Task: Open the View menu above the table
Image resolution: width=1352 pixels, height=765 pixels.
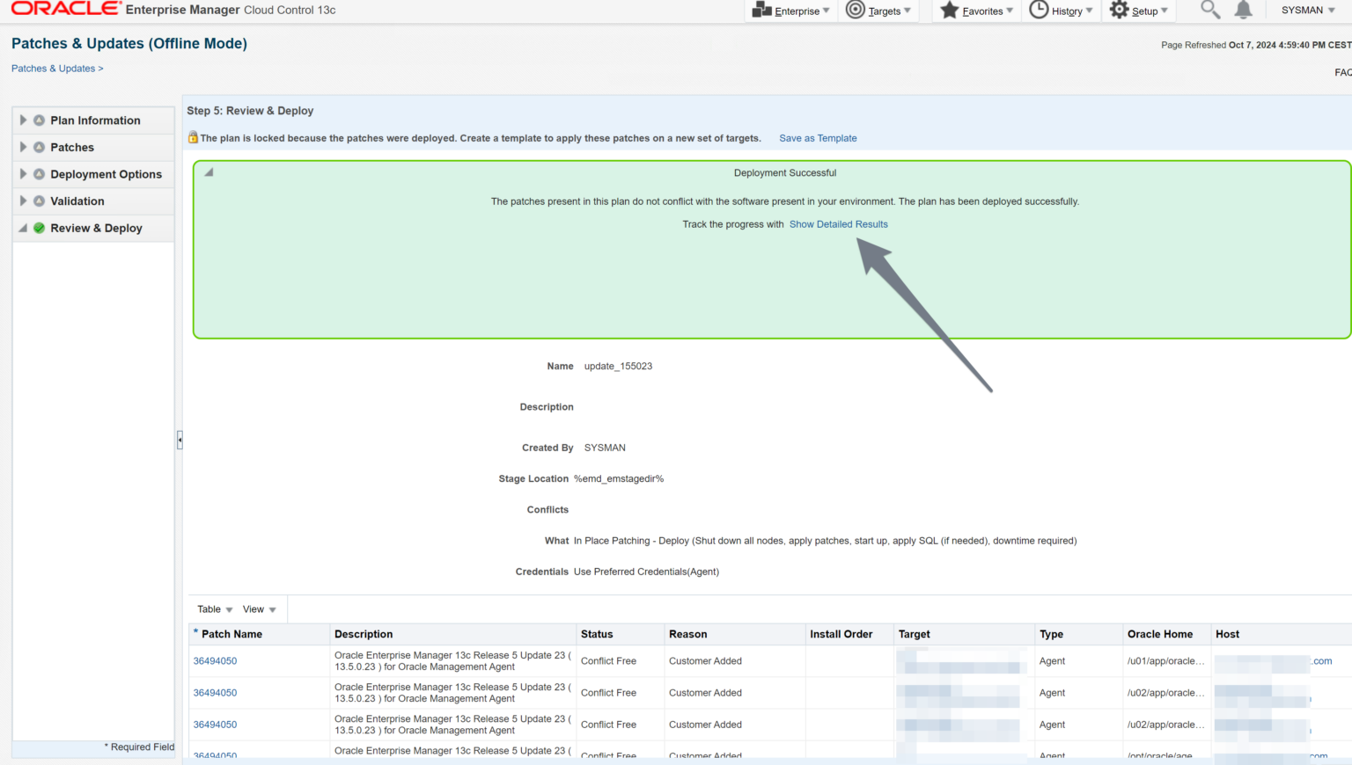Action: pos(259,609)
